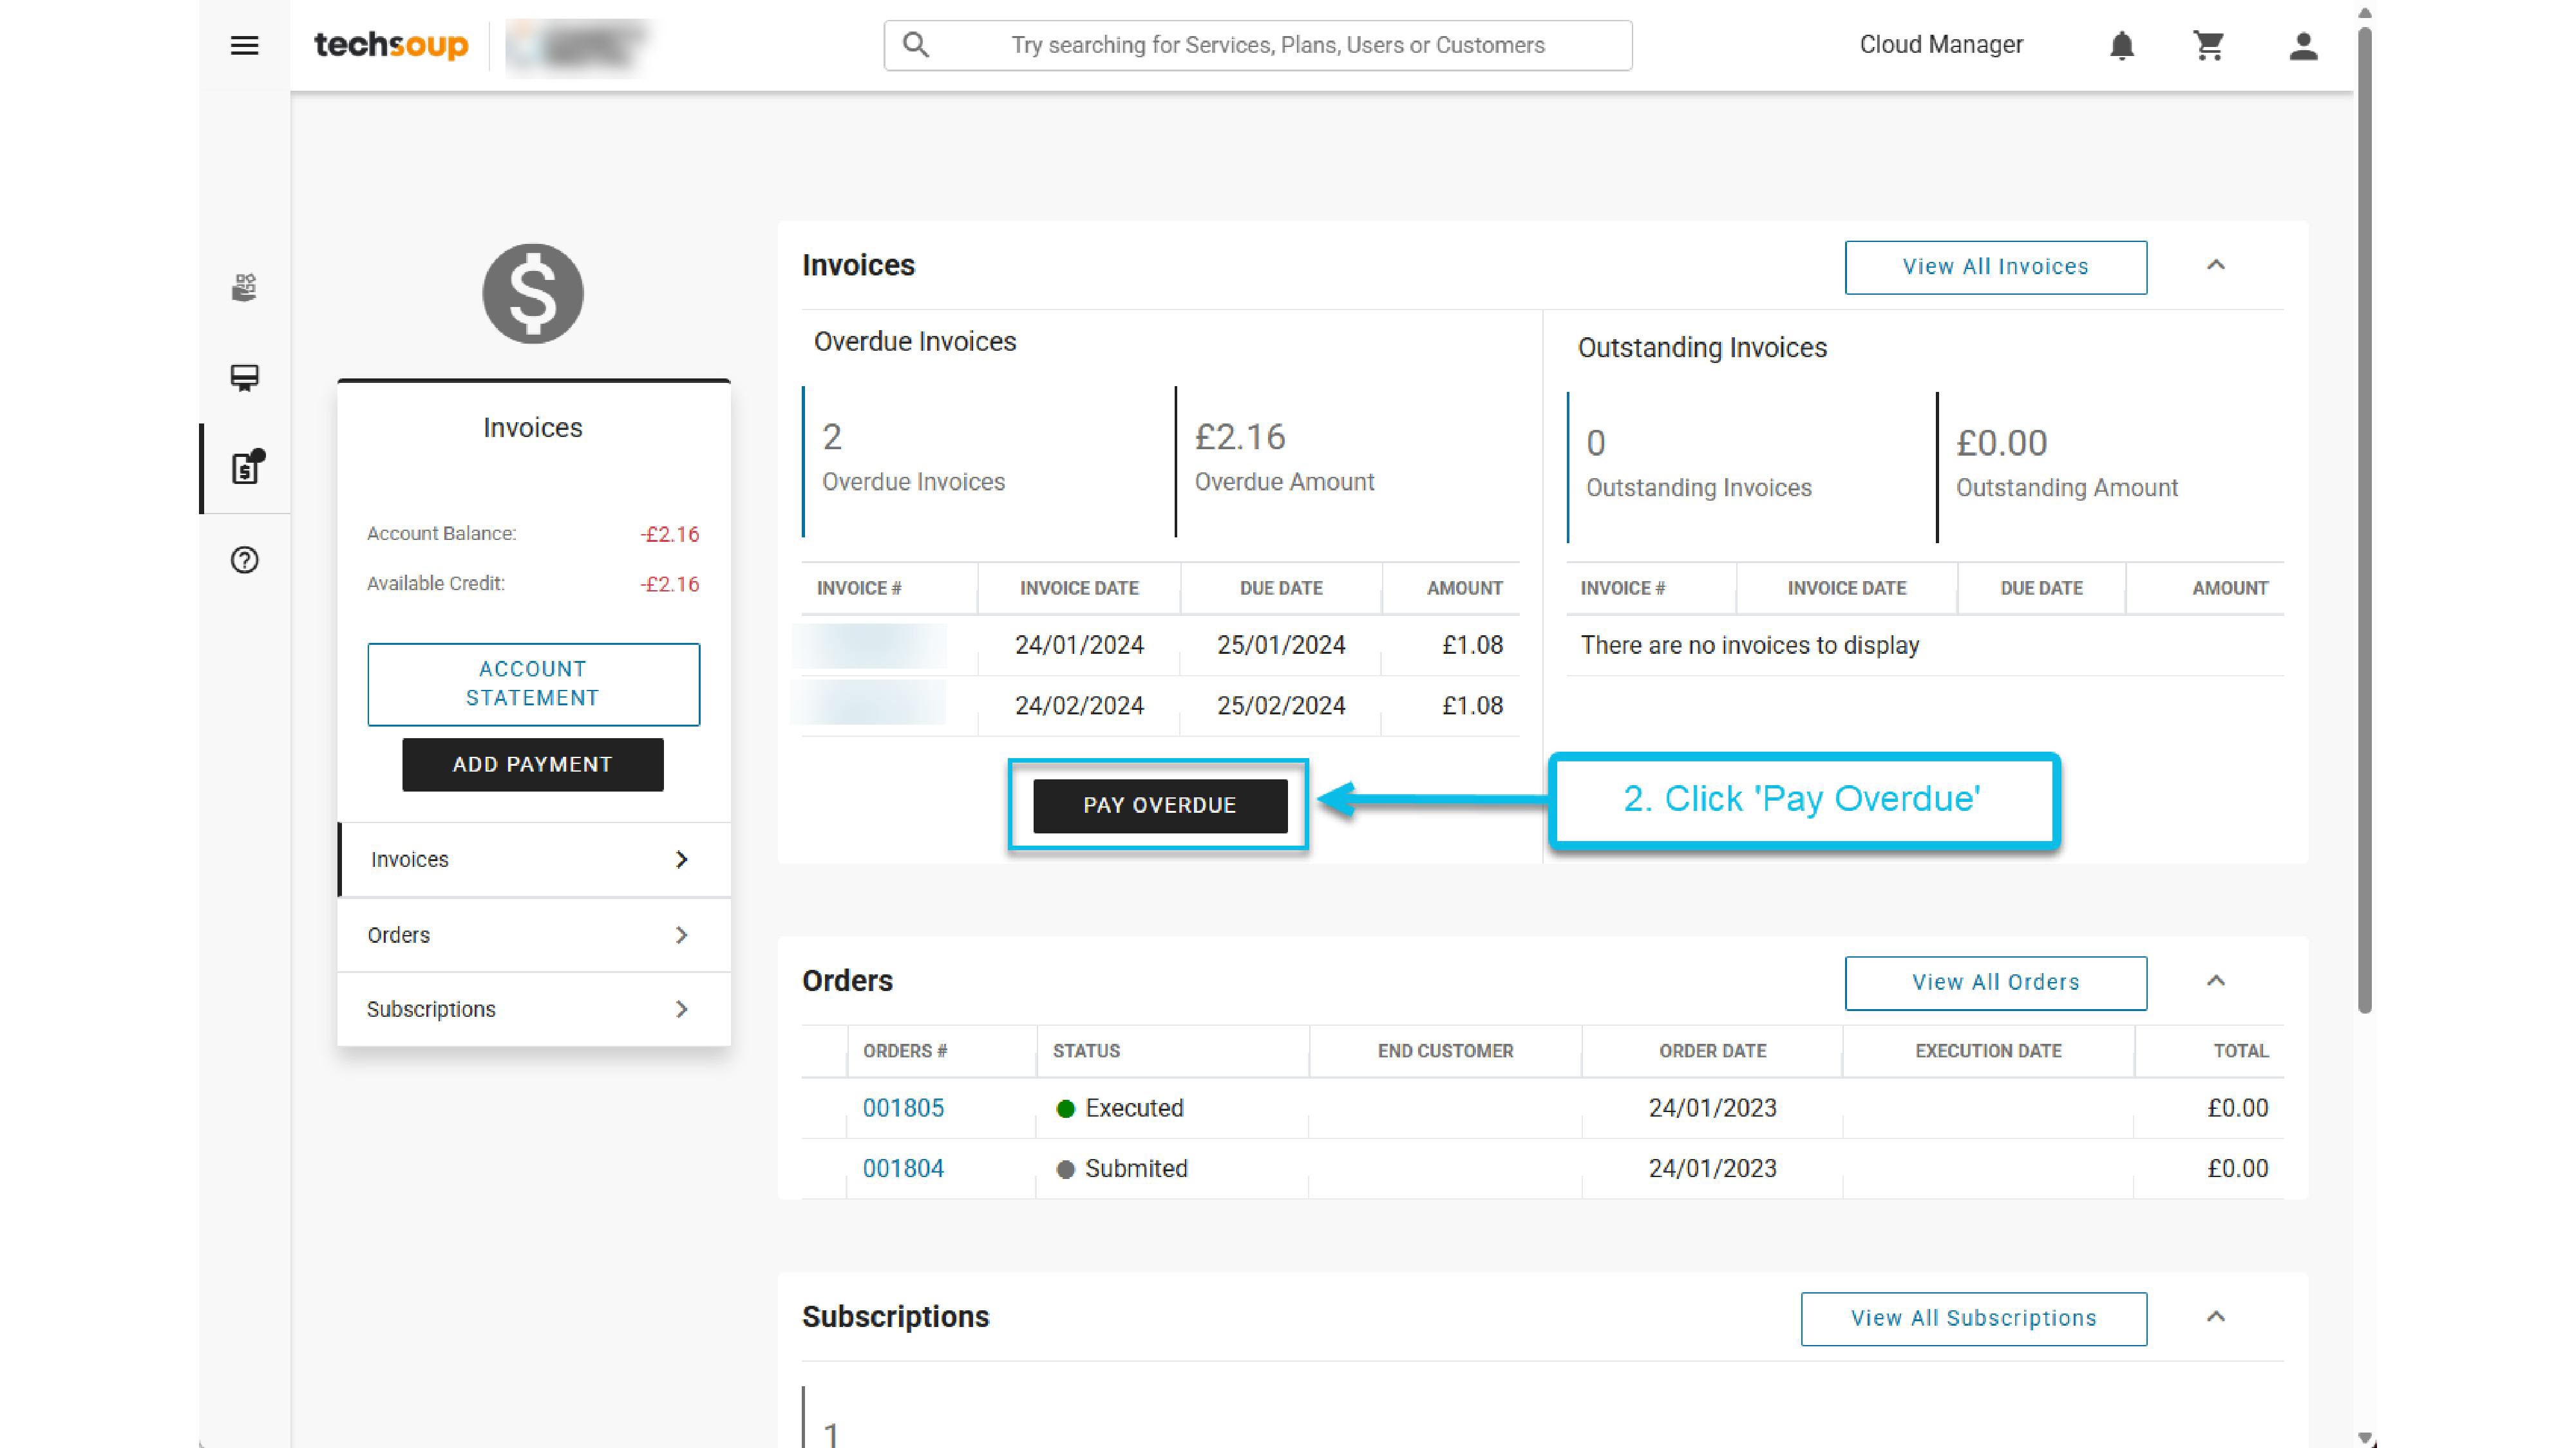Select overdue invoice dated 24/02/2024
The image size is (2576, 1448).
point(1160,705)
